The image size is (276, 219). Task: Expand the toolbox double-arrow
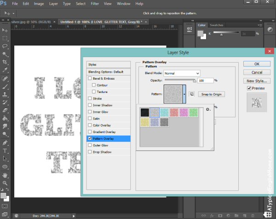(3, 20)
